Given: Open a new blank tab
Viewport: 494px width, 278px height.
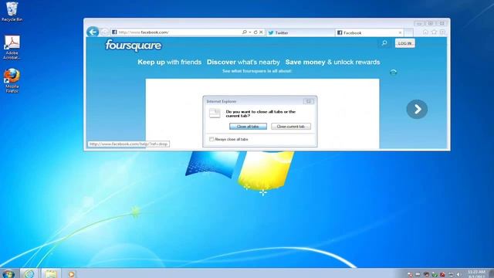Looking at the screenshot, I should click(408, 32).
